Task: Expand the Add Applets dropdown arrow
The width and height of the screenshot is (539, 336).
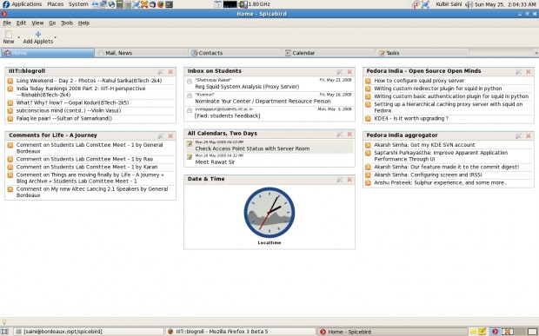Action: (55, 37)
